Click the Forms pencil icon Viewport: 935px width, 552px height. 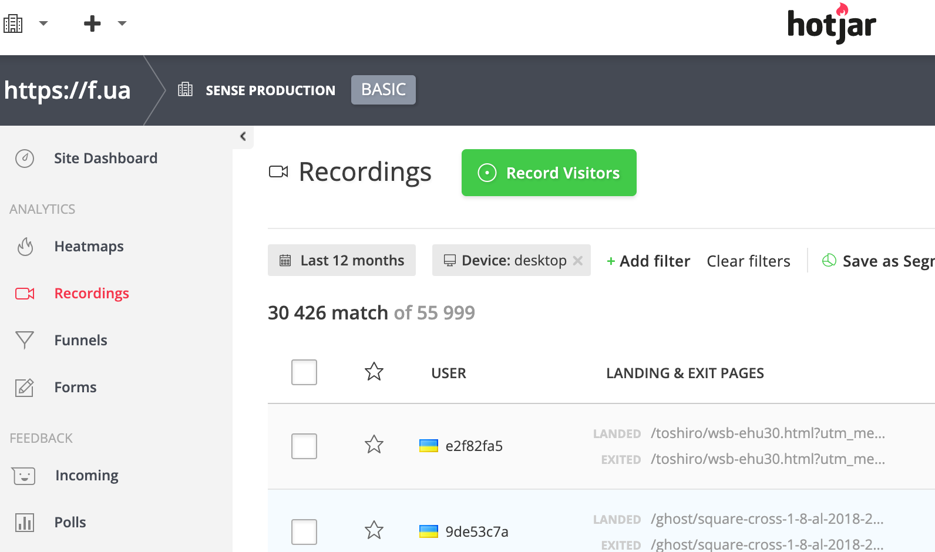coord(25,388)
